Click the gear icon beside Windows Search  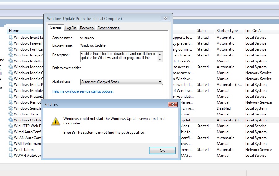(11, 108)
